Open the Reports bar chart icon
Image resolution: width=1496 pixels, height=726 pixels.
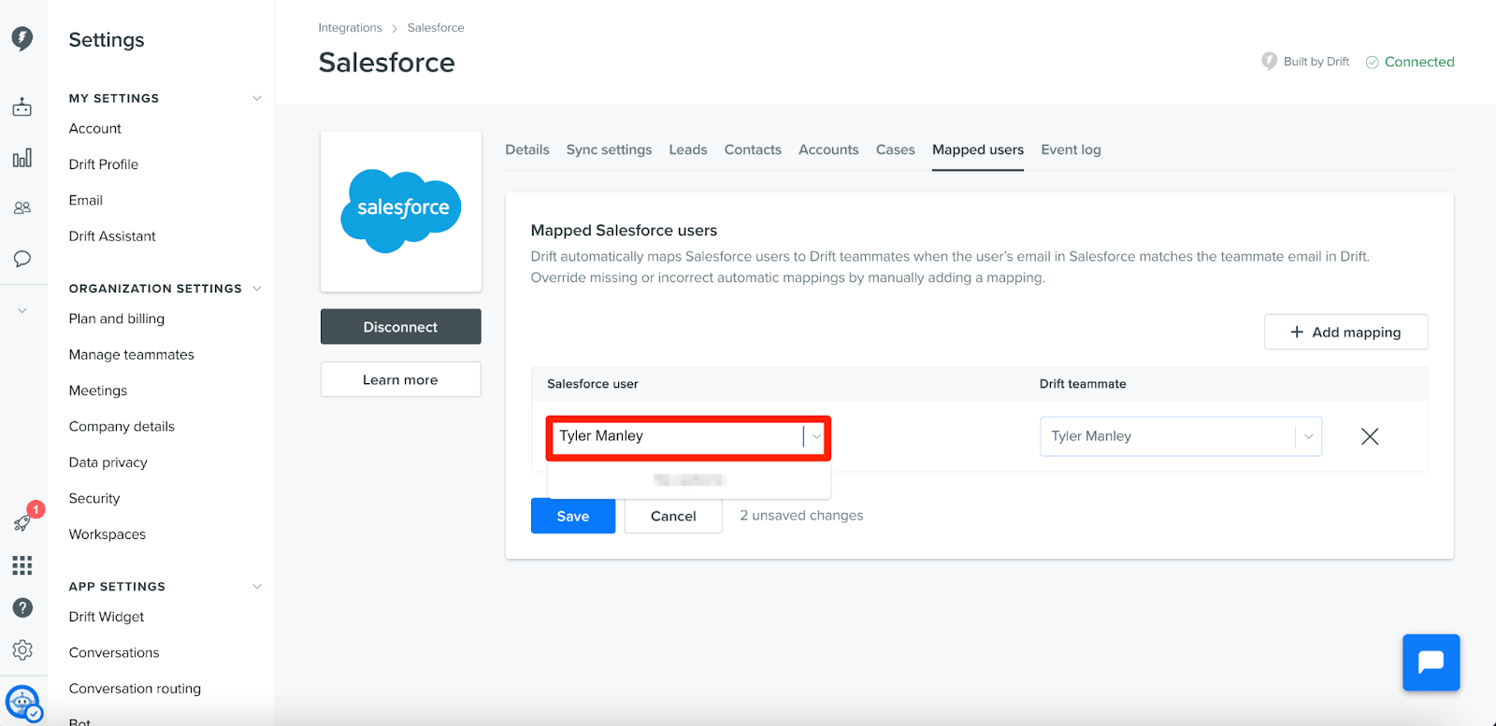click(22, 158)
